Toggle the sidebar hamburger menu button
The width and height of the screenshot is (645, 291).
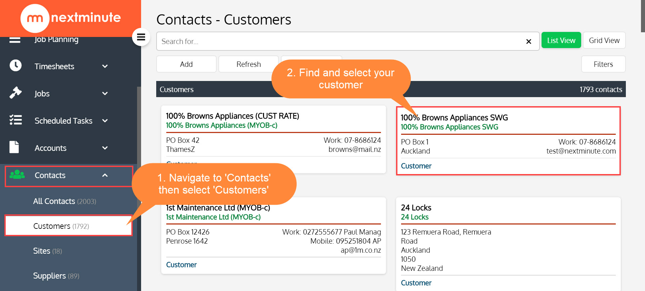(141, 37)
